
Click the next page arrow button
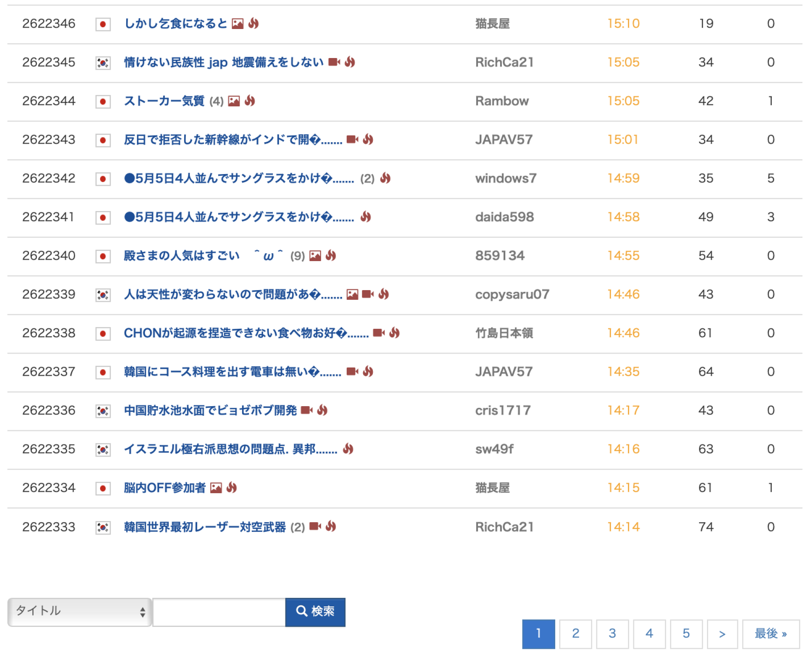coord(722,634)
